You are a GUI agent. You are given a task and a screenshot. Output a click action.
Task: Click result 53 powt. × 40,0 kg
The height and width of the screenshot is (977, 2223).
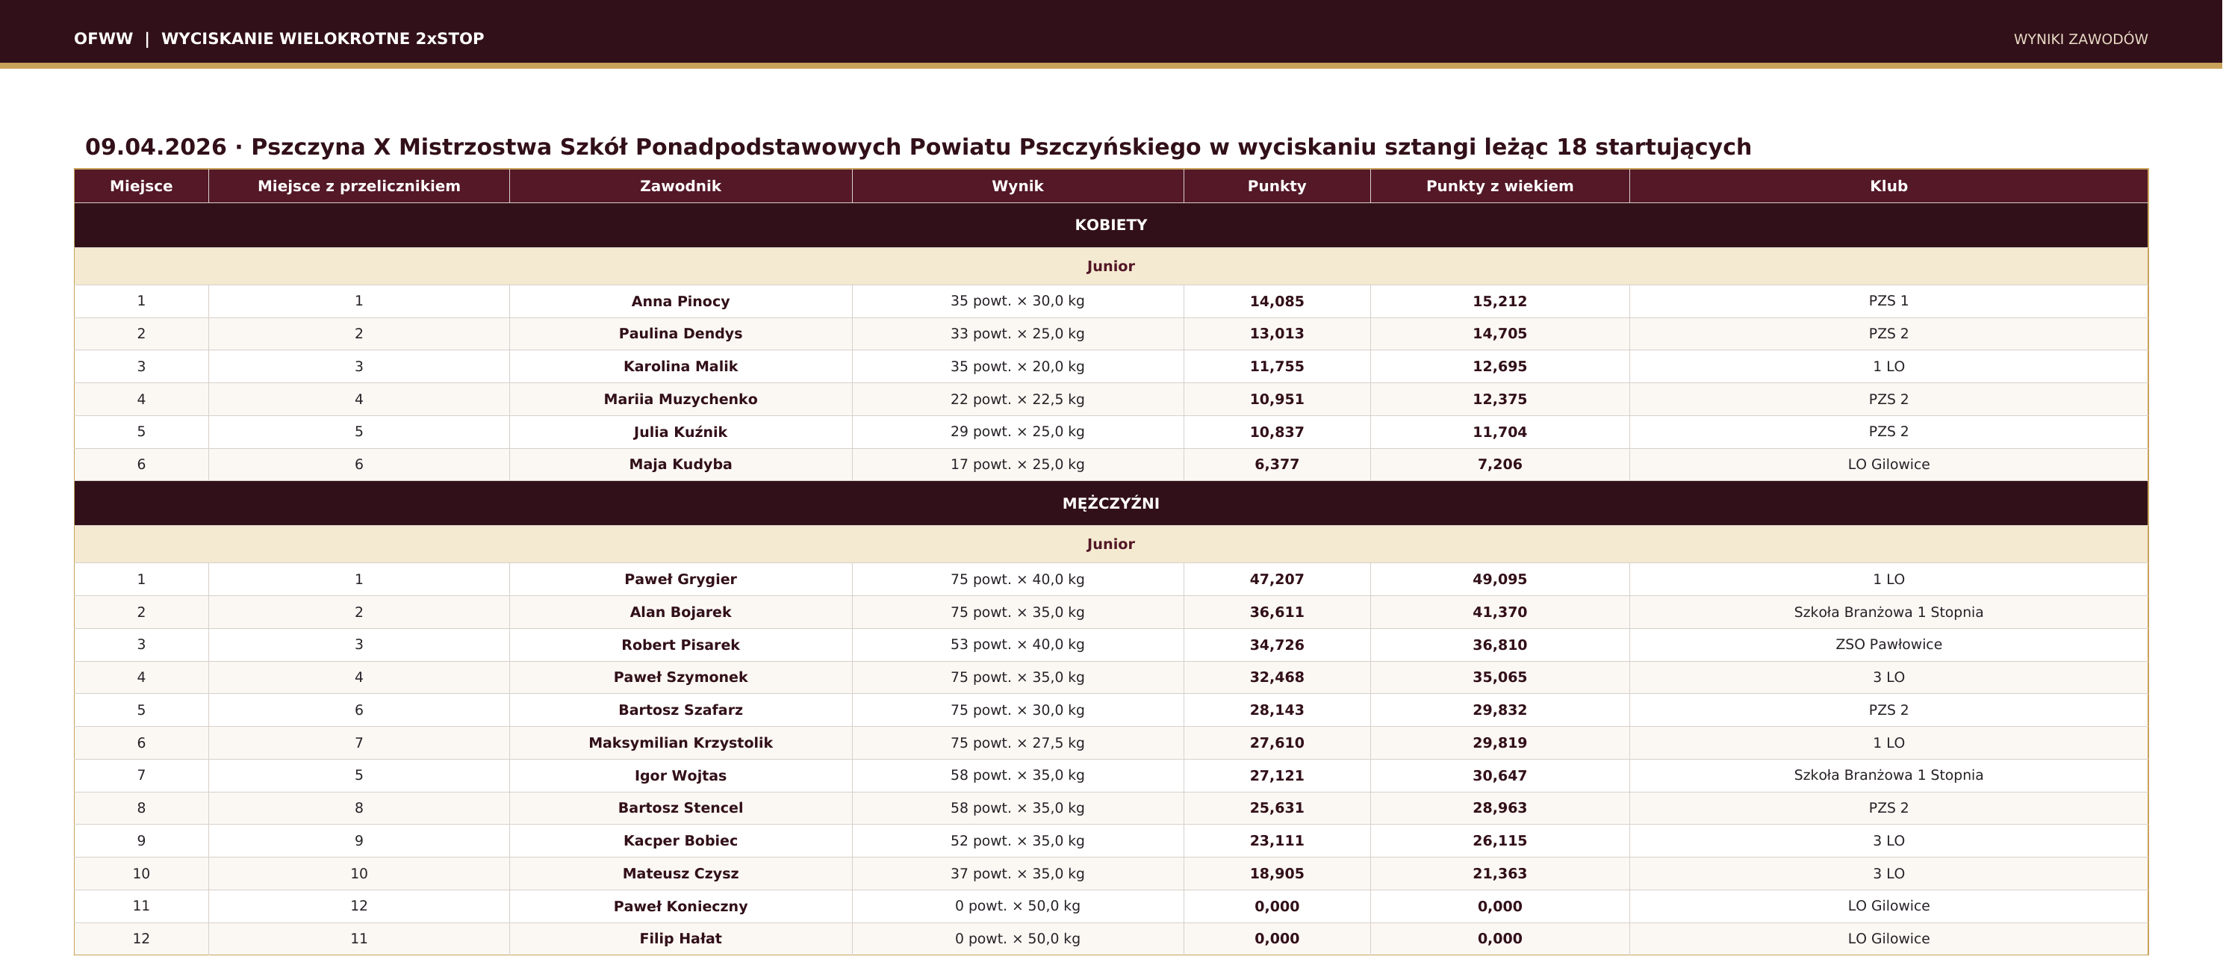(1018, 645)
